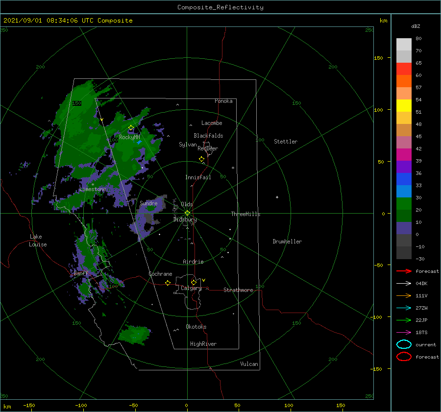Click the Strathmore label
This screenshot has height=412, width=441.
[238, 290]
